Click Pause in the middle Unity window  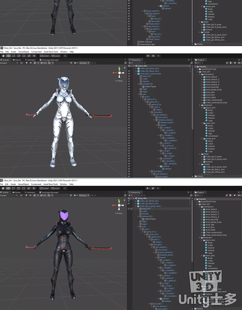153,56
